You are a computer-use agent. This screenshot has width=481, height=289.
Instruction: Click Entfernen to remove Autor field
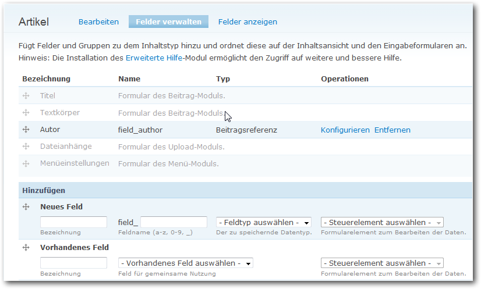(x=392, y=130)
